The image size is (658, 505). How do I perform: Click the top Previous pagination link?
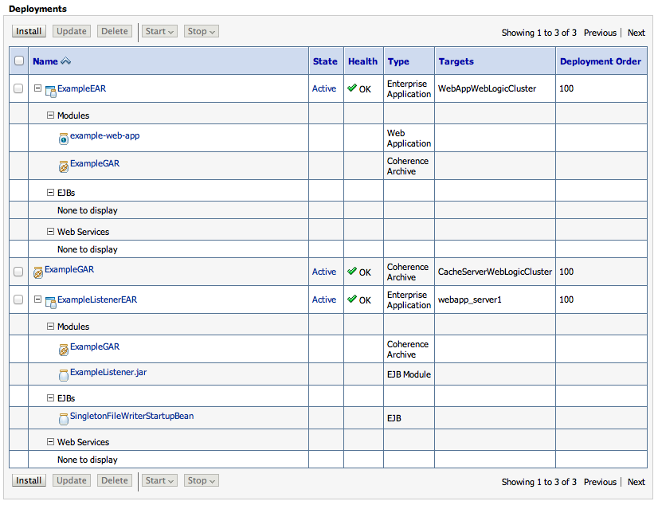[600, 33]
